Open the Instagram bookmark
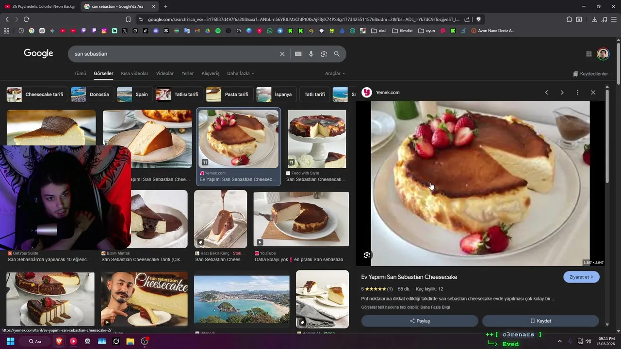Screen dimensions: 621x349 coord(104,31)
